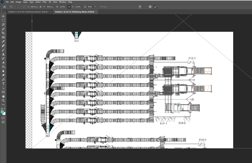Click the height percentage field
The width and height of the screenshot is (252, 163).
[x=78, y=7]
